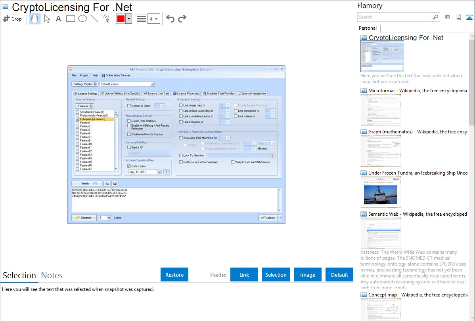Open the Selection tab
Viewport: 475px width, 321px height.
19,275
